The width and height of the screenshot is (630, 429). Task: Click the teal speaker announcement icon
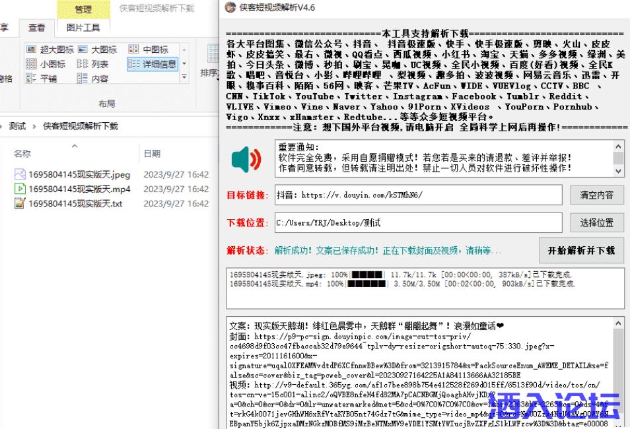tap(246, 160)
